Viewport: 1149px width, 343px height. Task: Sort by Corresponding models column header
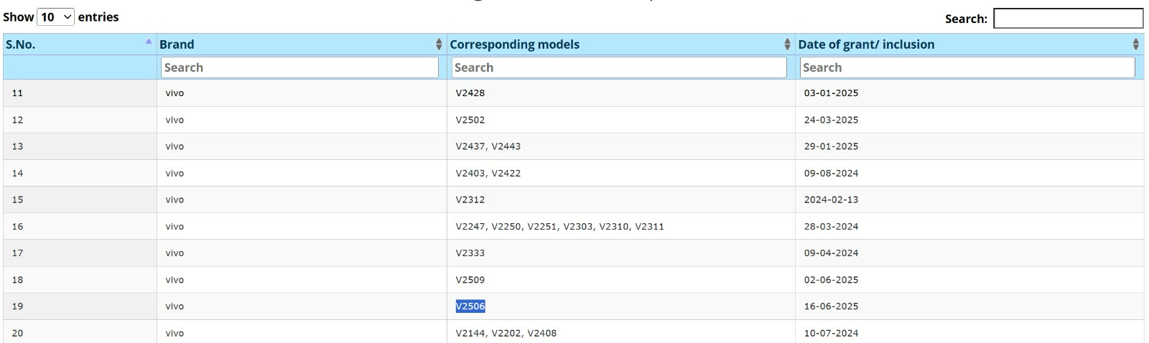tap(515, 44)
